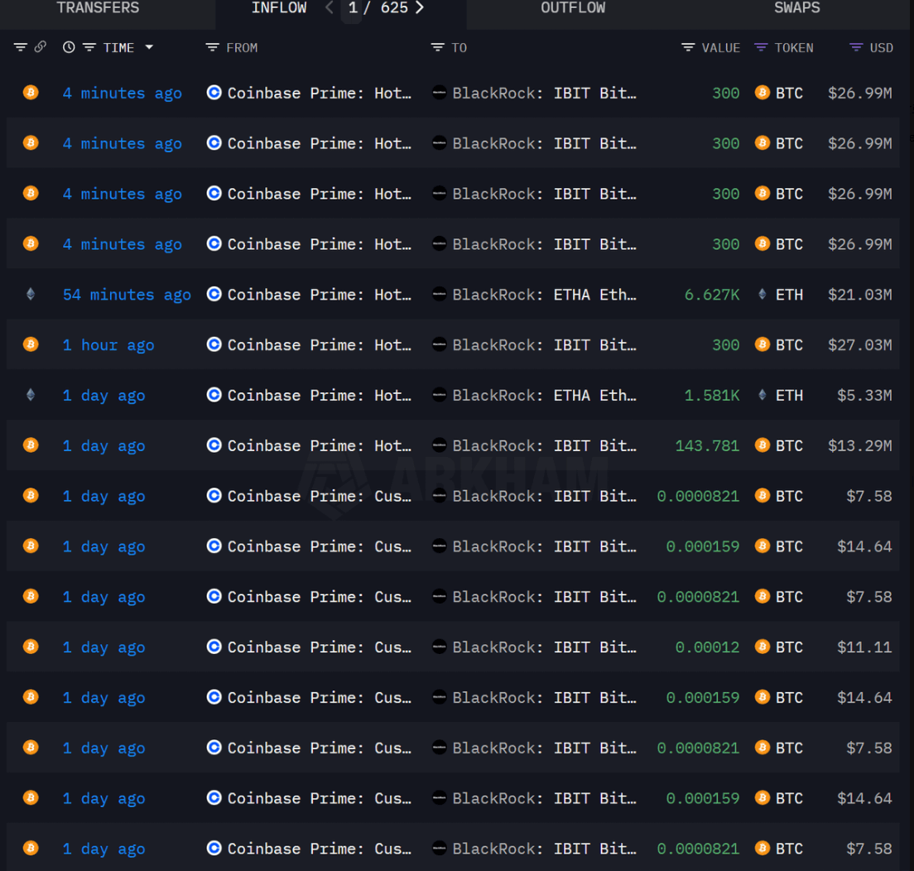The height and width of the screenshot is (871, 914).
Task: Open the VALUE column filter
Action: click(688, 47)
